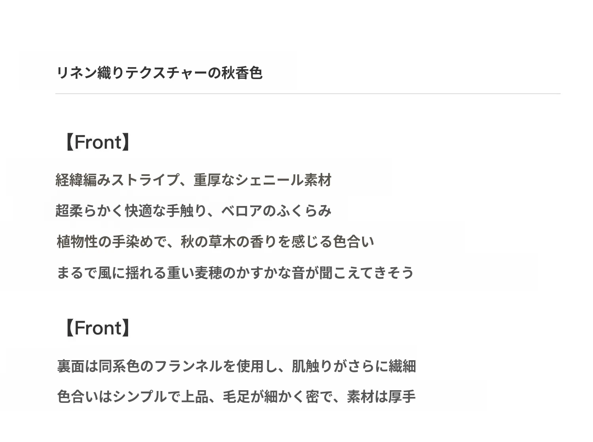
Task: Click the phrase 経緯編みストライプ
Action: click(117, 180)
